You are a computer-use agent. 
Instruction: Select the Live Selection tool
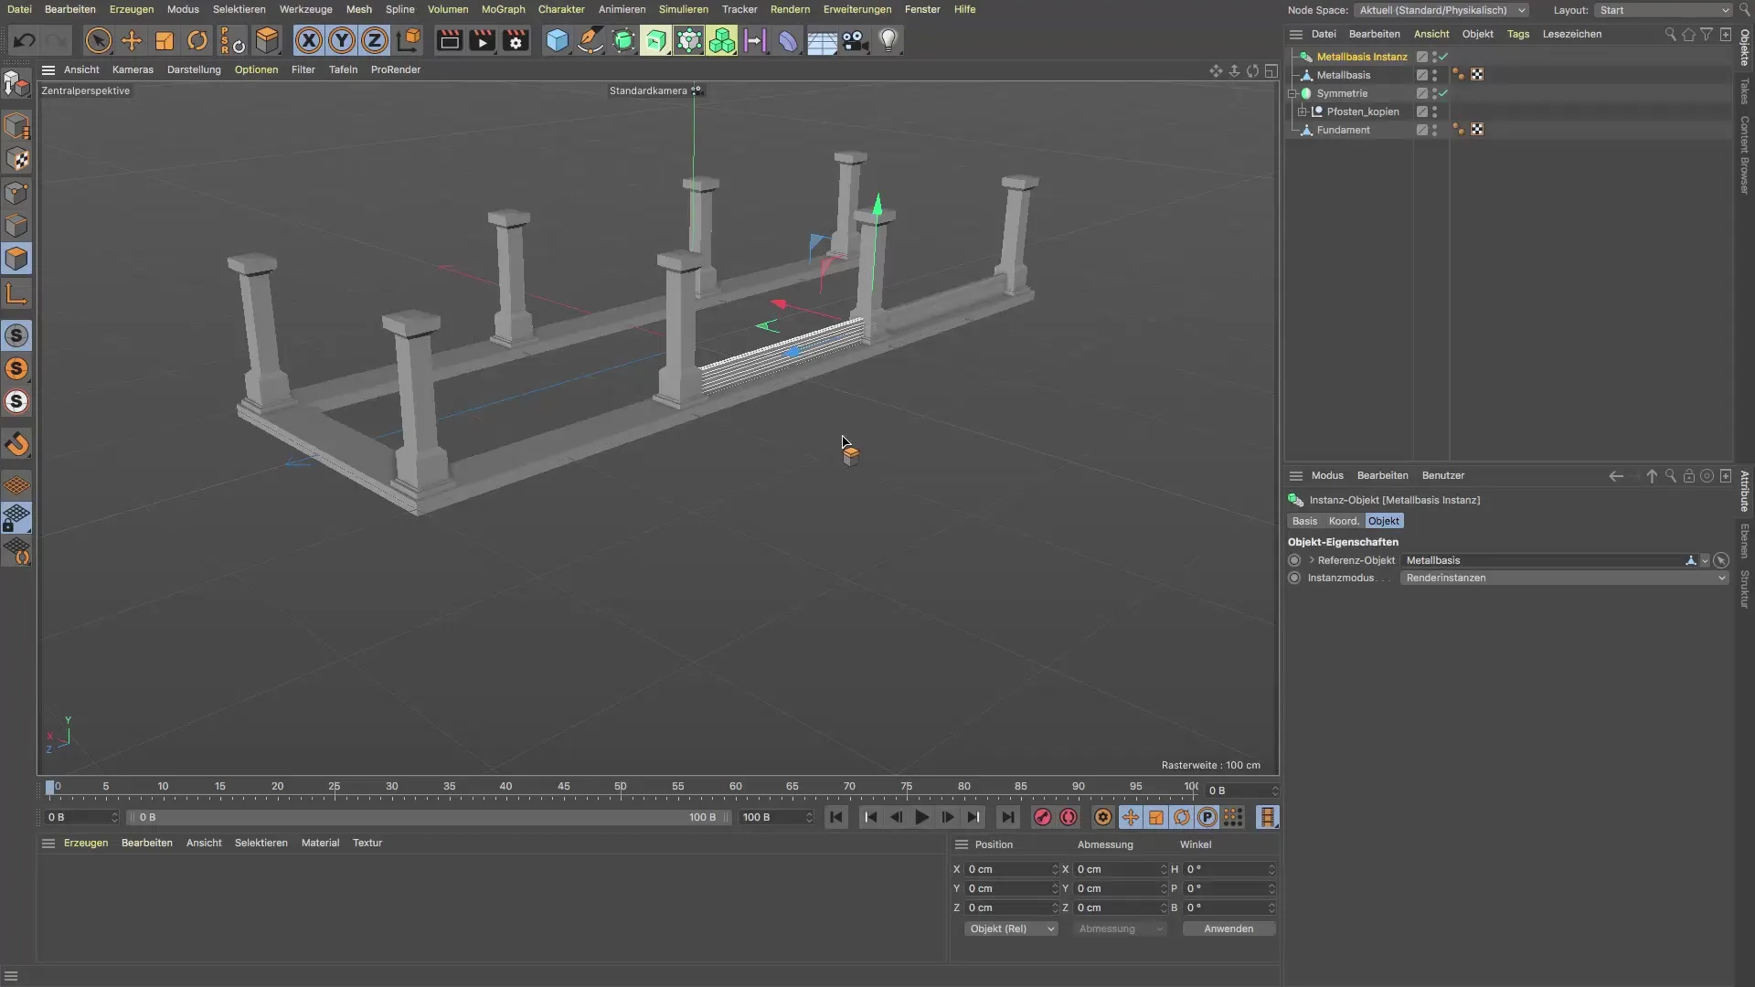(98, 40)
